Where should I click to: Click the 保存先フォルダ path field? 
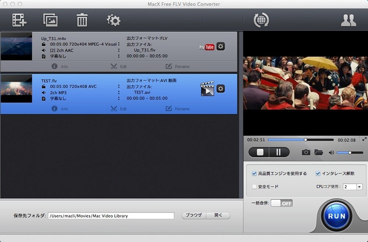pos(111,216)
